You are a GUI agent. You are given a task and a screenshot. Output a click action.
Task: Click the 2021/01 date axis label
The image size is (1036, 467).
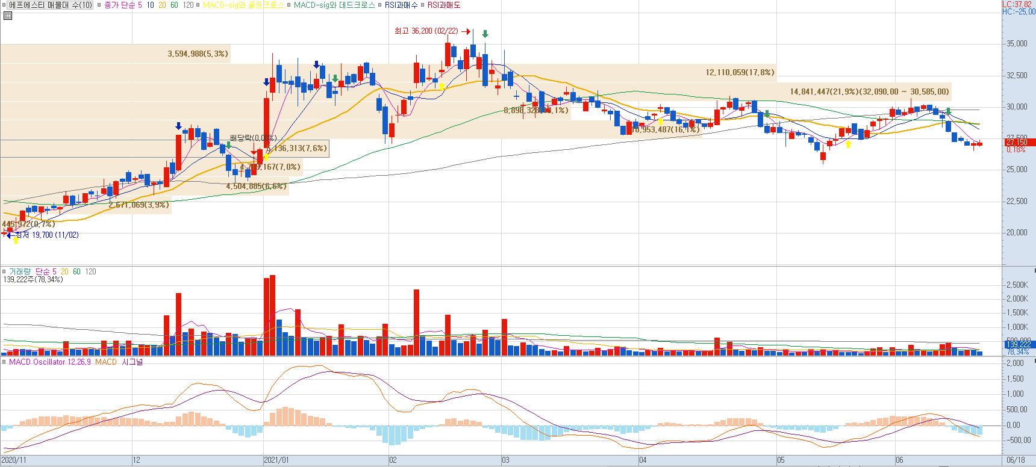pos(276,460)
